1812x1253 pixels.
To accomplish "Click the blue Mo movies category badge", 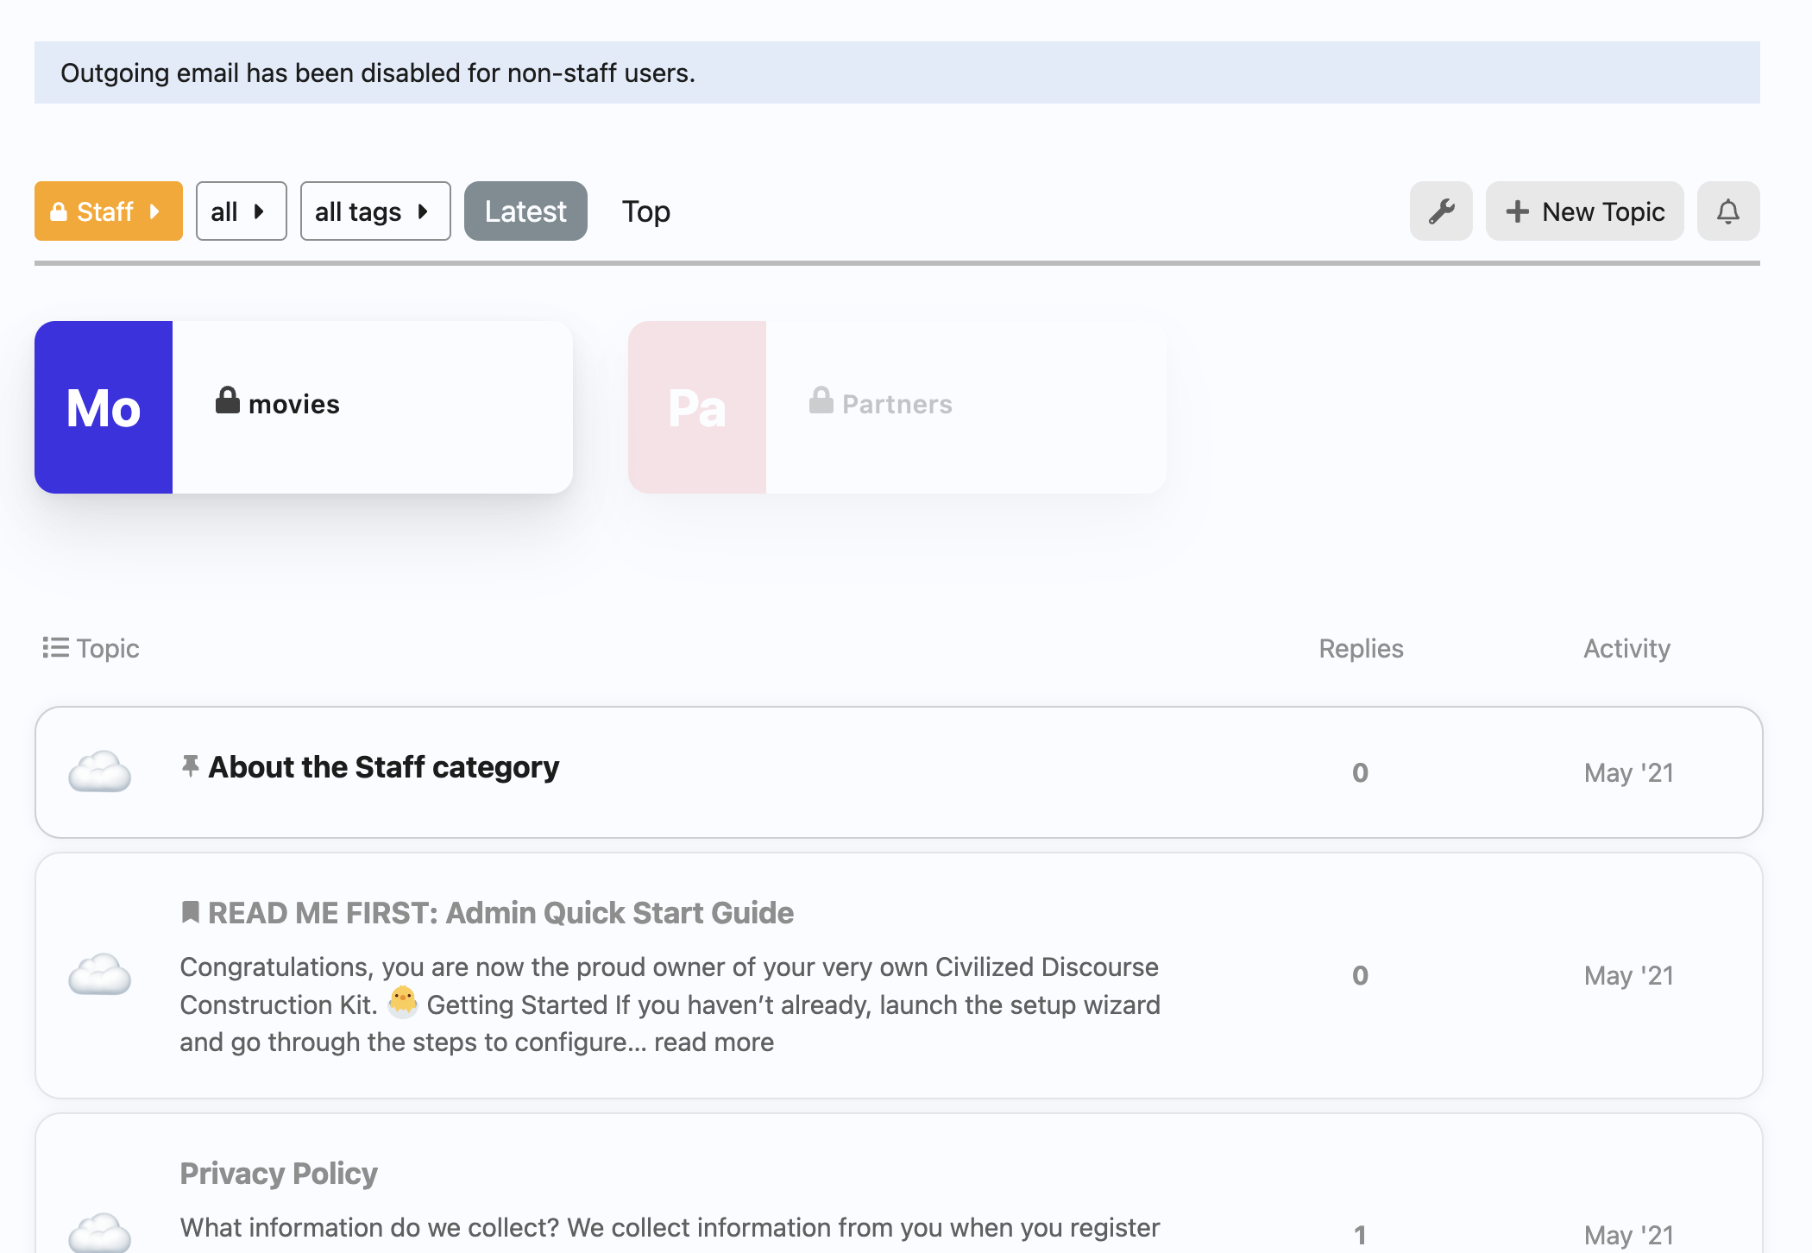I will pos(104,407).
